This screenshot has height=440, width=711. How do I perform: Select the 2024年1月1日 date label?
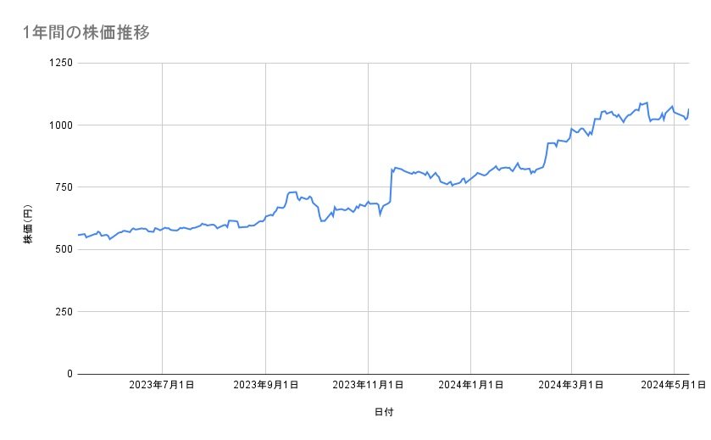(x=470, y=386)
